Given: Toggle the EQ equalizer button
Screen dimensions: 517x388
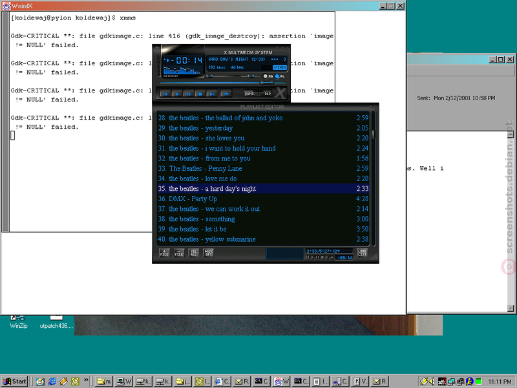Looking at the screenshot, I should coord(268,76).
